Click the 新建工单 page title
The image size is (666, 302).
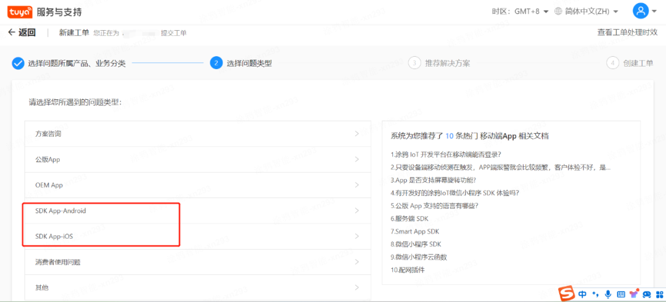(74, 32)
